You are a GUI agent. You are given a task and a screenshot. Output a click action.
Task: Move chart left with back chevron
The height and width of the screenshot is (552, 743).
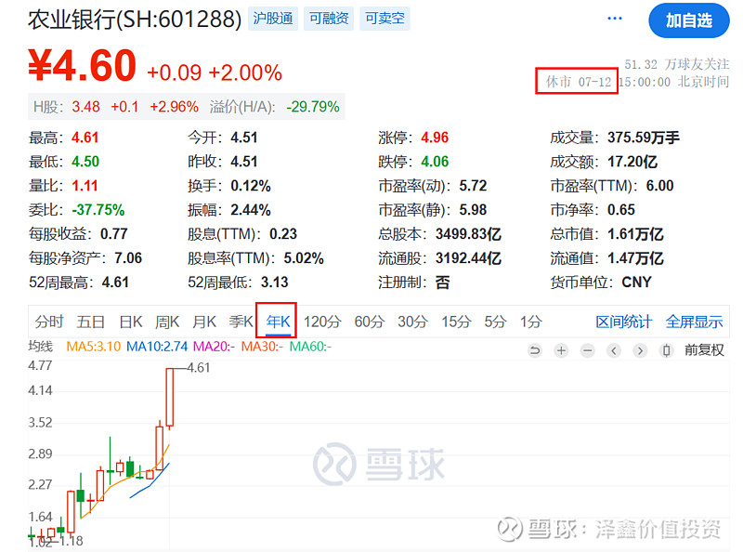(x=614, y=350)
